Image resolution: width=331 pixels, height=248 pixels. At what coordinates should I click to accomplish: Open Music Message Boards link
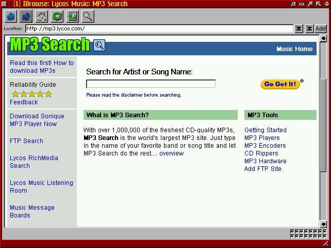click(32, 211)
